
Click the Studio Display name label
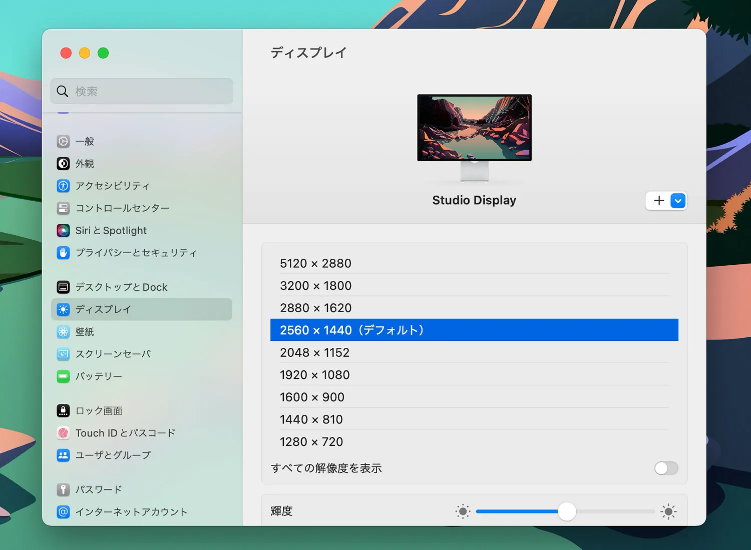(474, 200)
